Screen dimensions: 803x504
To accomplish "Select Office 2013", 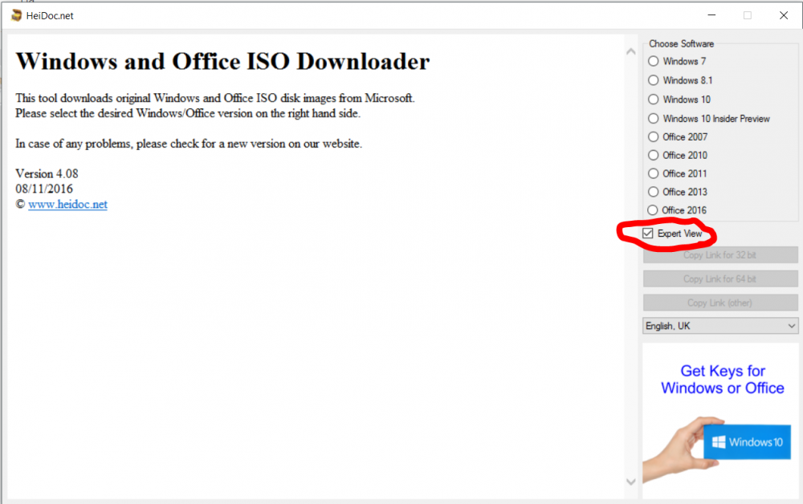I will [x=653, y=192].
